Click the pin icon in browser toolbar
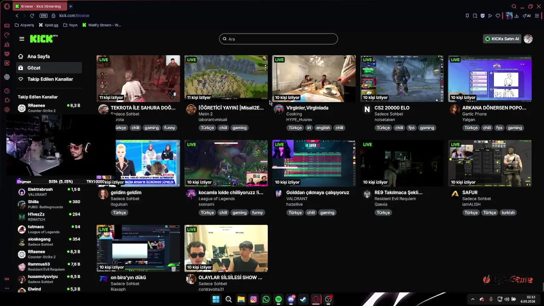The width and height of the screenshot is (544, 306). [x=467, y=16]
